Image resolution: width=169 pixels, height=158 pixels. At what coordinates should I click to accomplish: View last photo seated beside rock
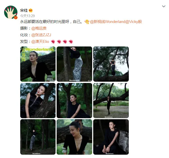[111, 137]
